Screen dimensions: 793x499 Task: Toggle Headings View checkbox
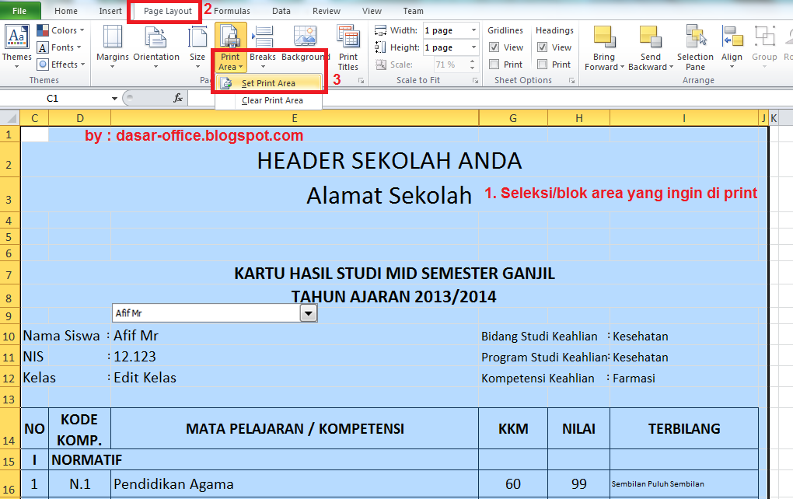coord(543,47)
